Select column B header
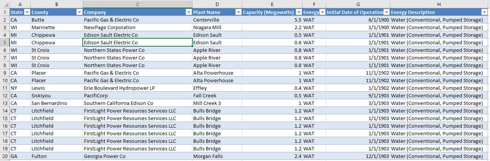This screenshot has height=161, width=490. point(57,4)
